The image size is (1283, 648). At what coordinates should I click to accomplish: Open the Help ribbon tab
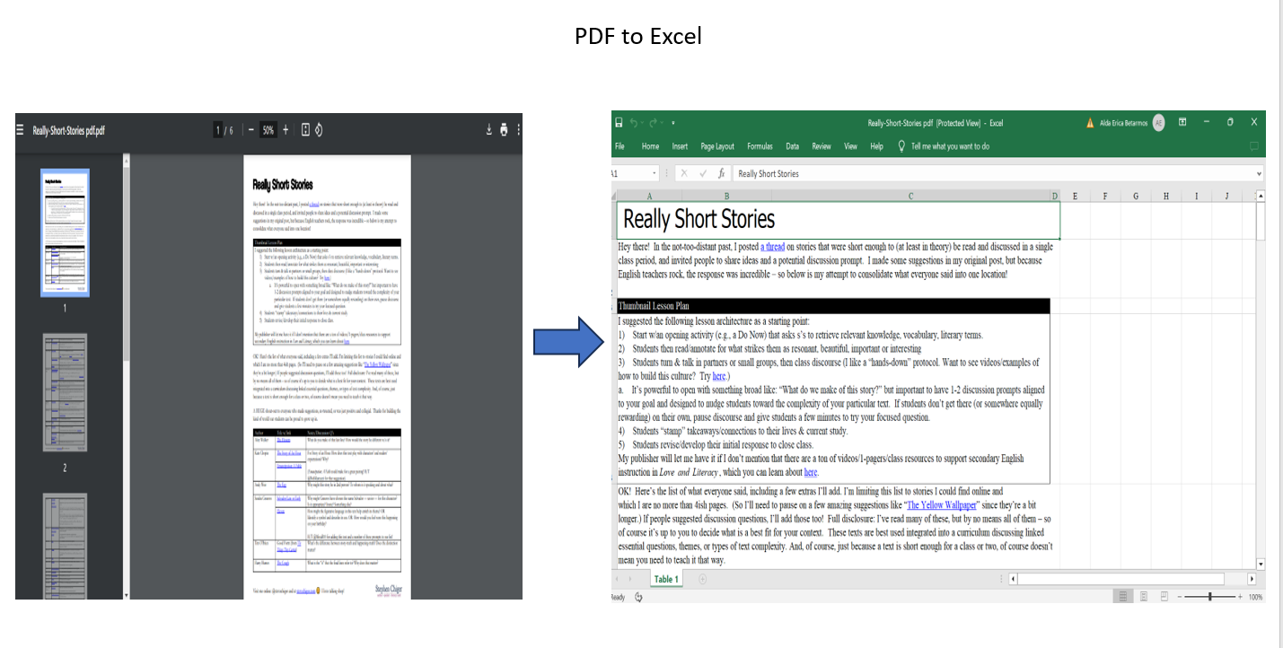tap(877, 146)
